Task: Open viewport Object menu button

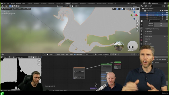Action: coord(28,9)
